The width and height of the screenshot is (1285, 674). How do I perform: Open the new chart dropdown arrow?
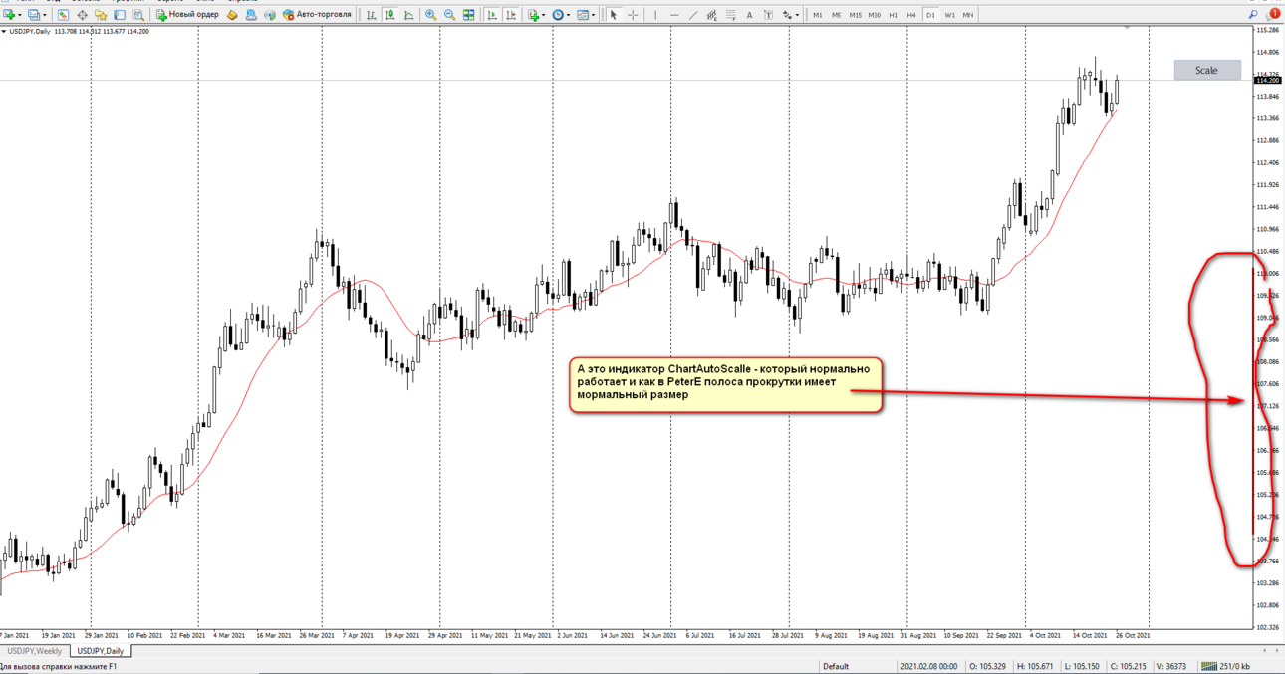click(x=20, y=15)
